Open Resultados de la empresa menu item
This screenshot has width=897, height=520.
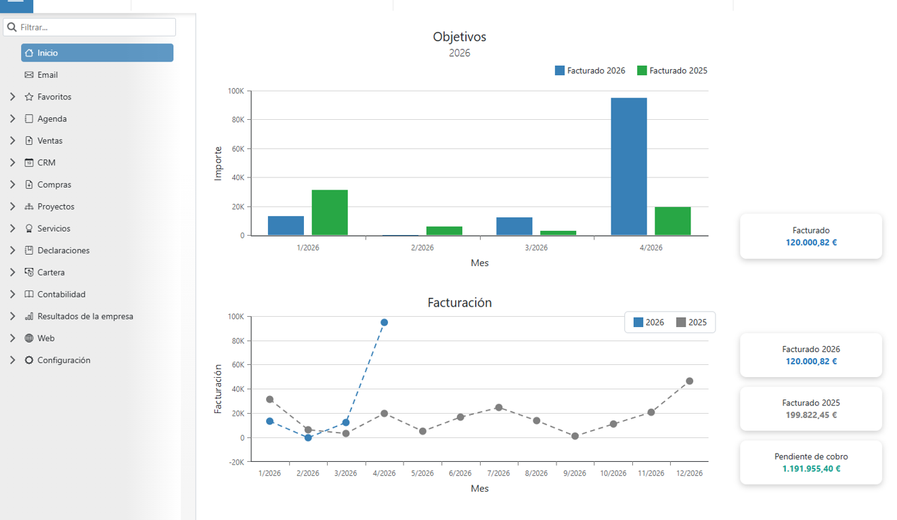[85, 316]
